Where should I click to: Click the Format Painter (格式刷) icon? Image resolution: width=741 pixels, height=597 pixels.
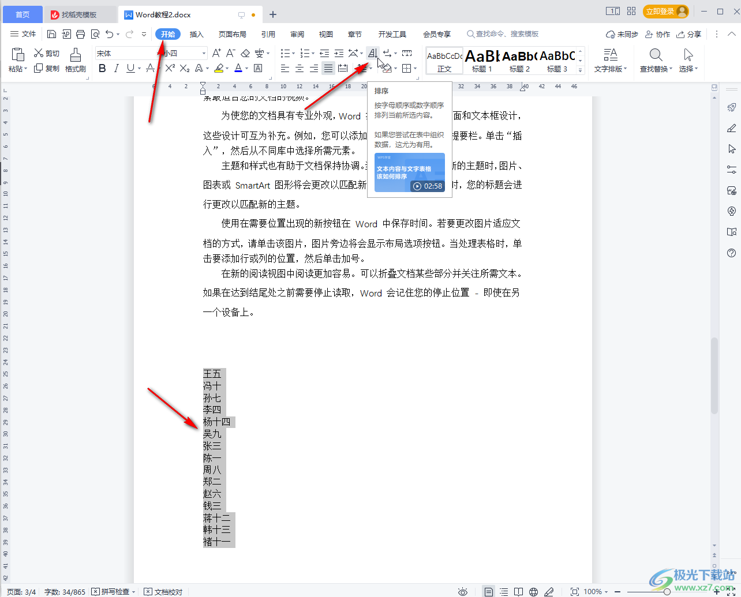pyautogui.click(x=76, y=55)
